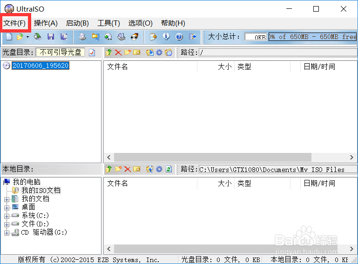Sort disc files by 大小 column

216,67
